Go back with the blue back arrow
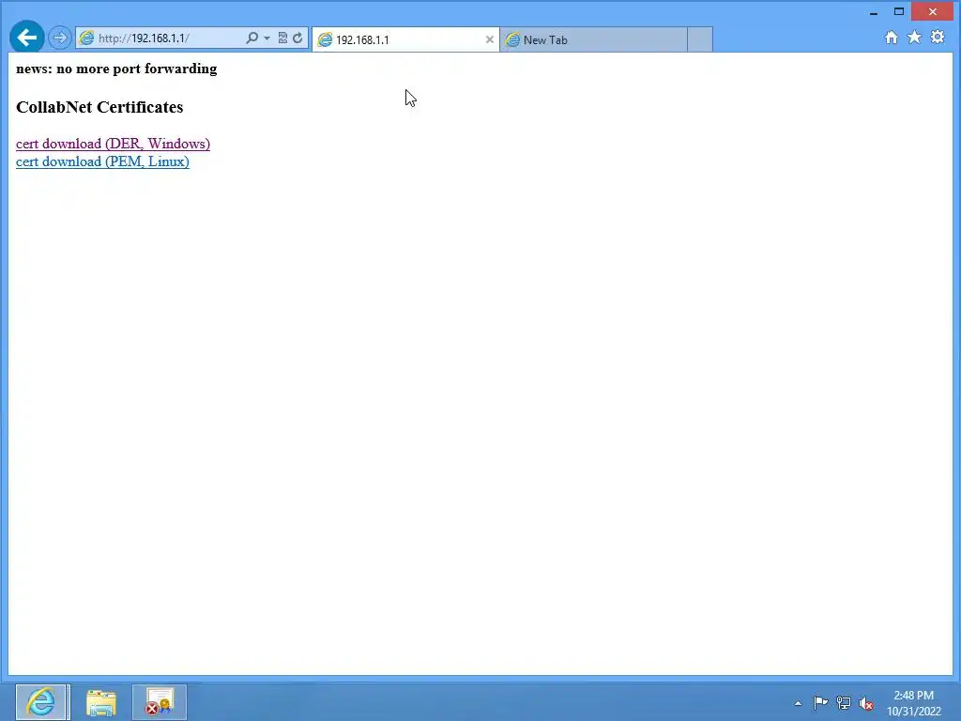Screen dimensions: 961x721 (x=27, y=38)
